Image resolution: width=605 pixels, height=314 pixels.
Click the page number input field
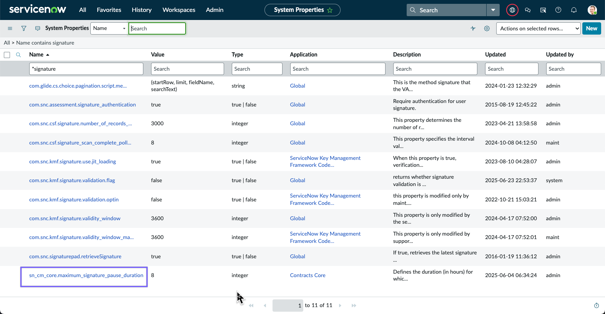click(x=288, y=306)
